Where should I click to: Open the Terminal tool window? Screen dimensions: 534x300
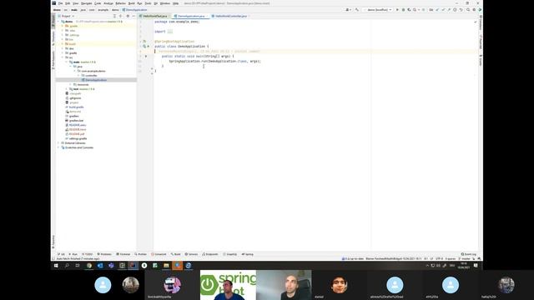point(123,254)
